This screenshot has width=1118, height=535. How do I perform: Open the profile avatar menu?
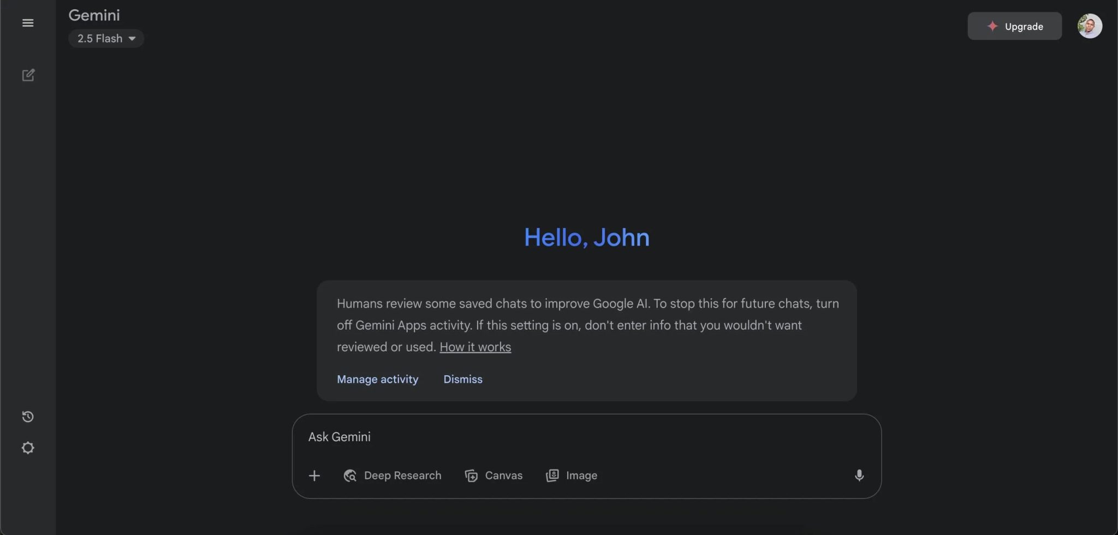pyautogui.click(x=1090, y=26)
